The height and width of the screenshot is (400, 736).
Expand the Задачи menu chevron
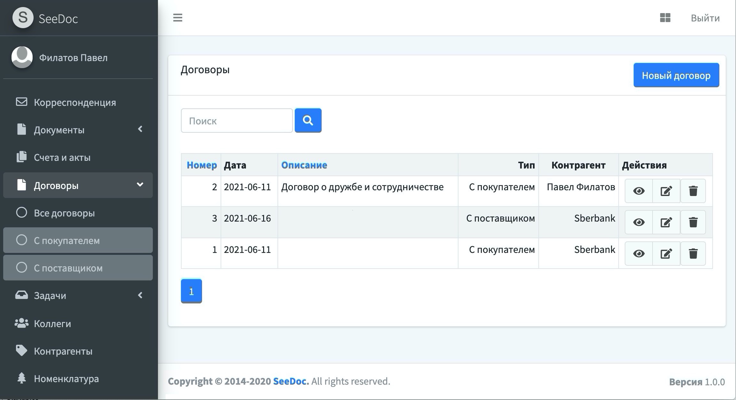point(140,295)
